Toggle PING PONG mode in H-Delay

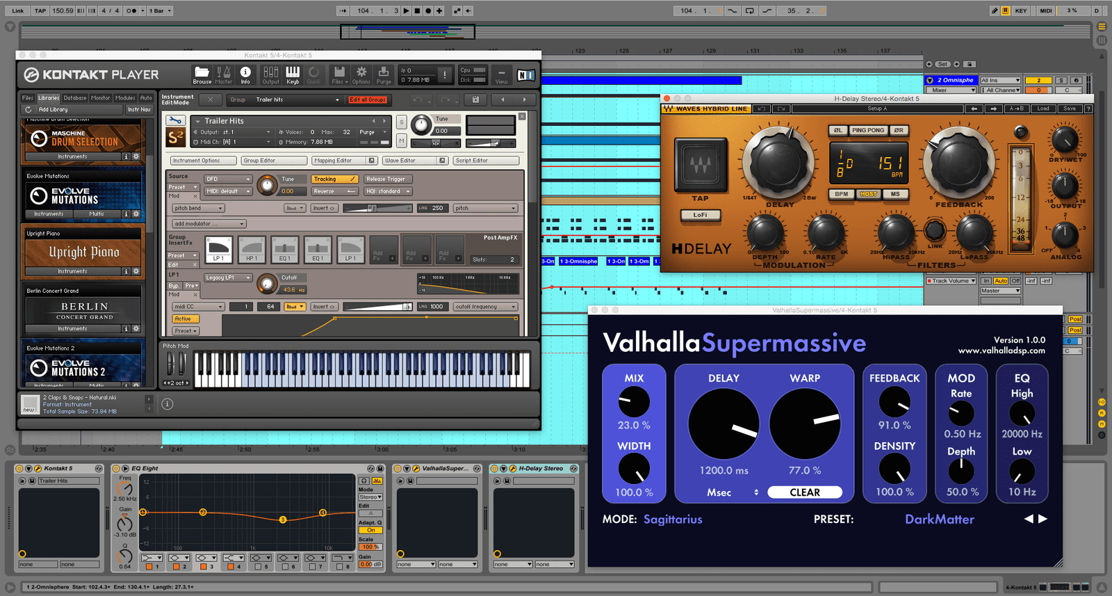point(868,130)
